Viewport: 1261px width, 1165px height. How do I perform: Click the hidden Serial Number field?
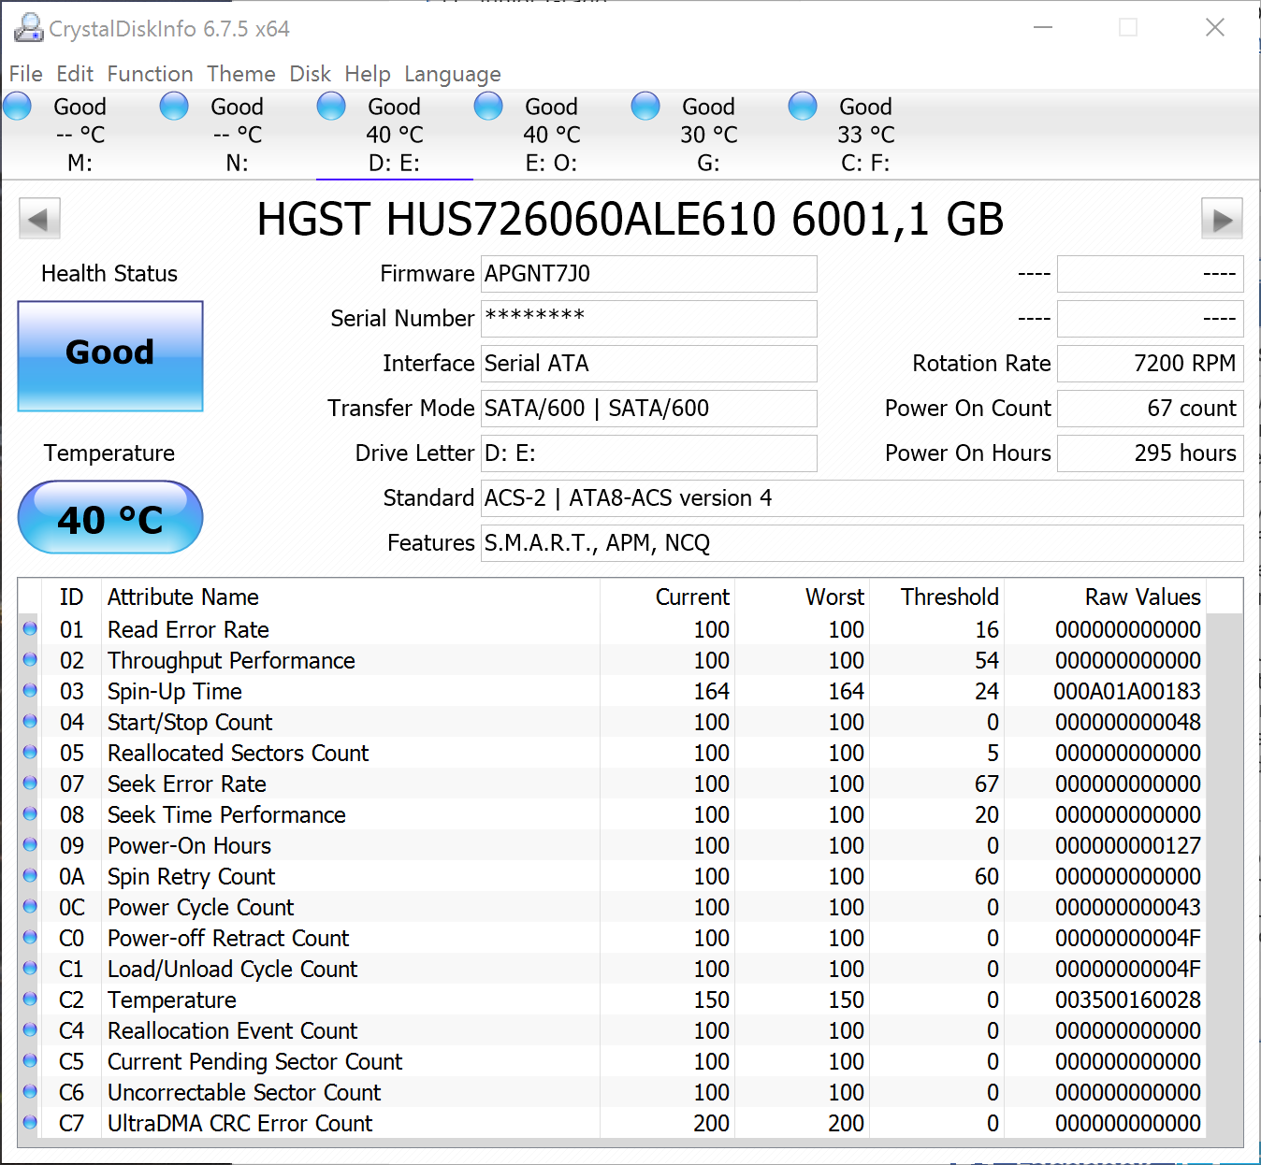click(x=649, y=319)
